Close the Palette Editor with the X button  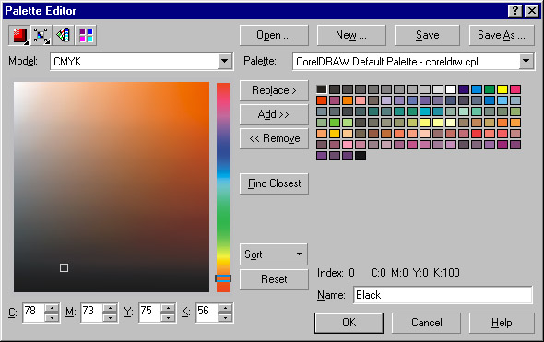coord(531,11)
